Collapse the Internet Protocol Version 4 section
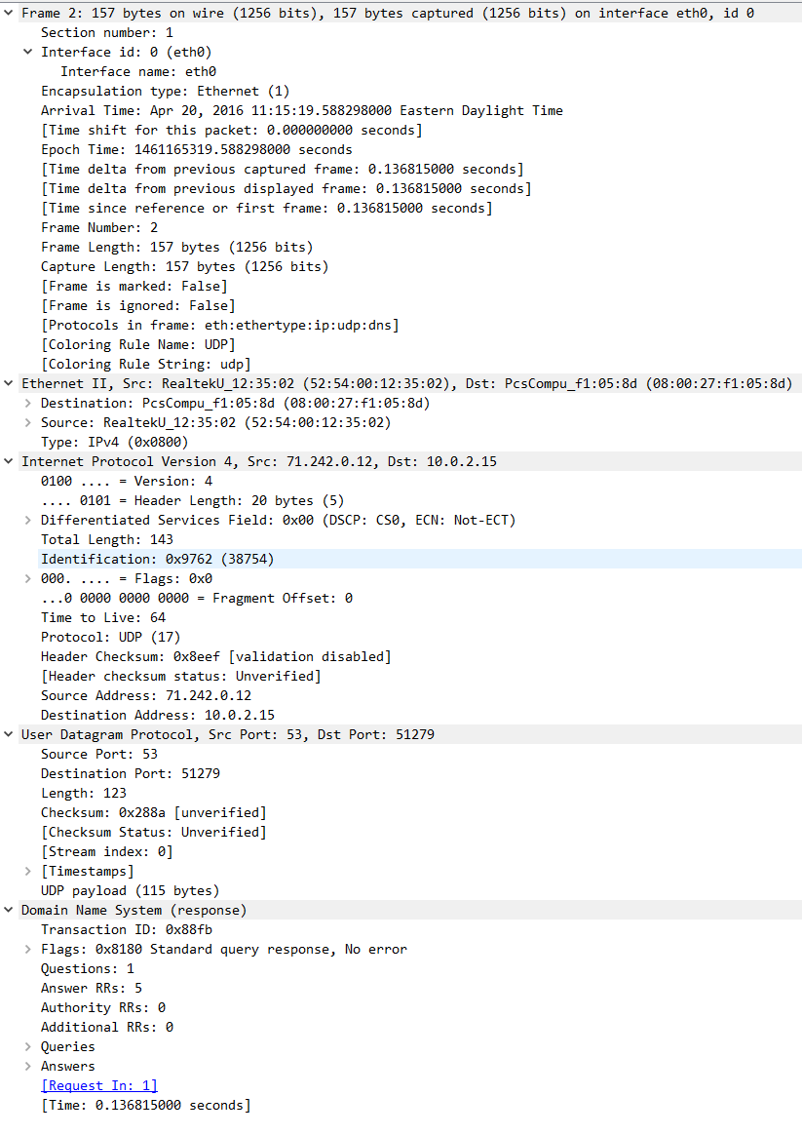 10,461
